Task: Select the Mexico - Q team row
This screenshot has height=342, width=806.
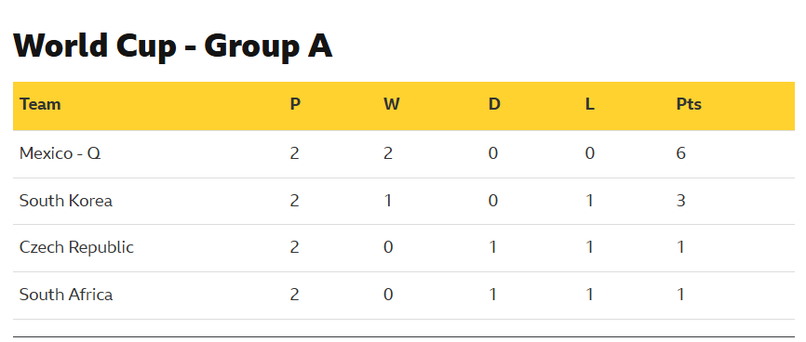Action: point(404,153)
